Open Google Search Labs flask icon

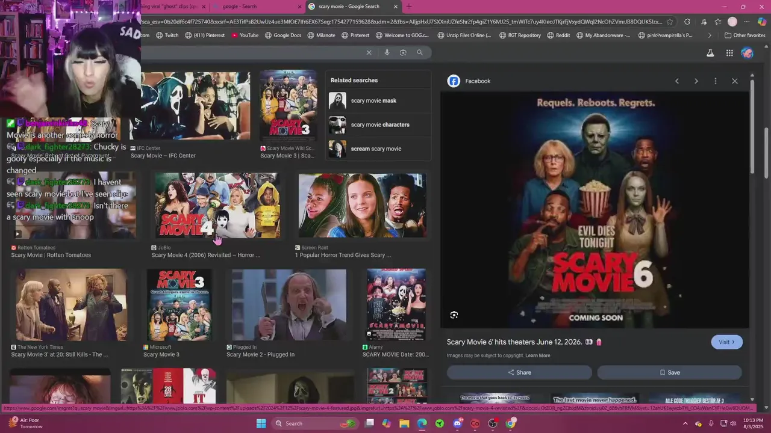tap(710, 53)
